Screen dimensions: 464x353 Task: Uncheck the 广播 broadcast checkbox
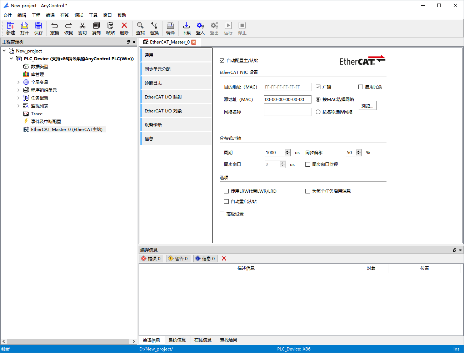pos(318,87)
